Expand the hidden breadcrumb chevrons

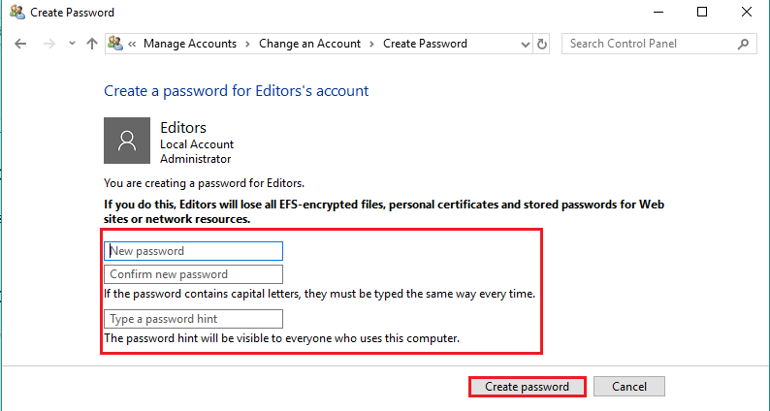coord(132,44)
